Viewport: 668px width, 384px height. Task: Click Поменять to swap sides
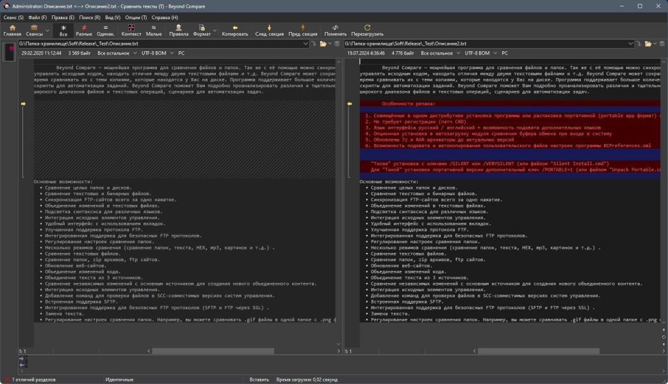pos(335,30)
